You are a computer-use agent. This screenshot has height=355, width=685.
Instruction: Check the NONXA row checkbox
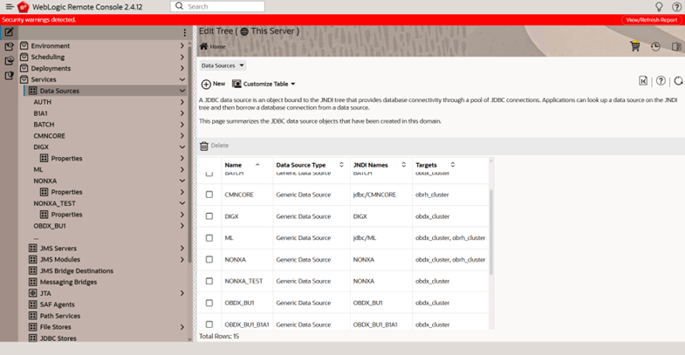click(209, 259)
